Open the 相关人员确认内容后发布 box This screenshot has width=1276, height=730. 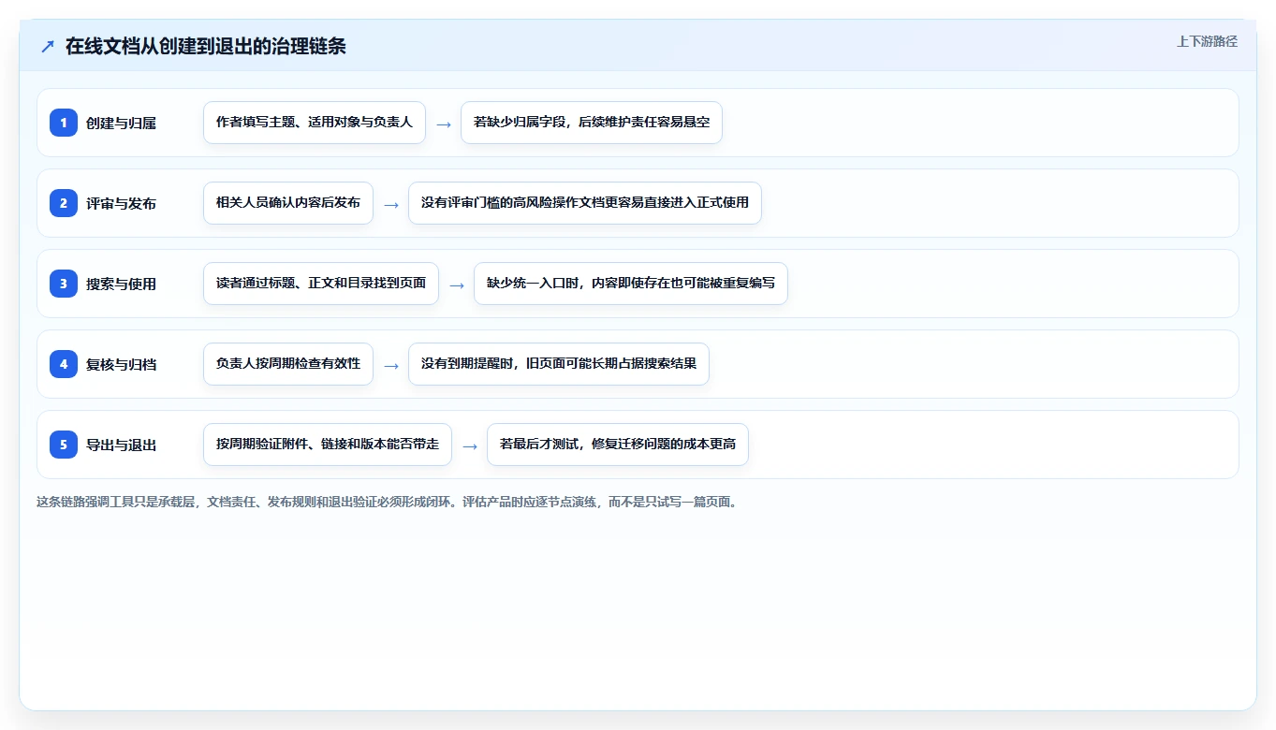288,203
